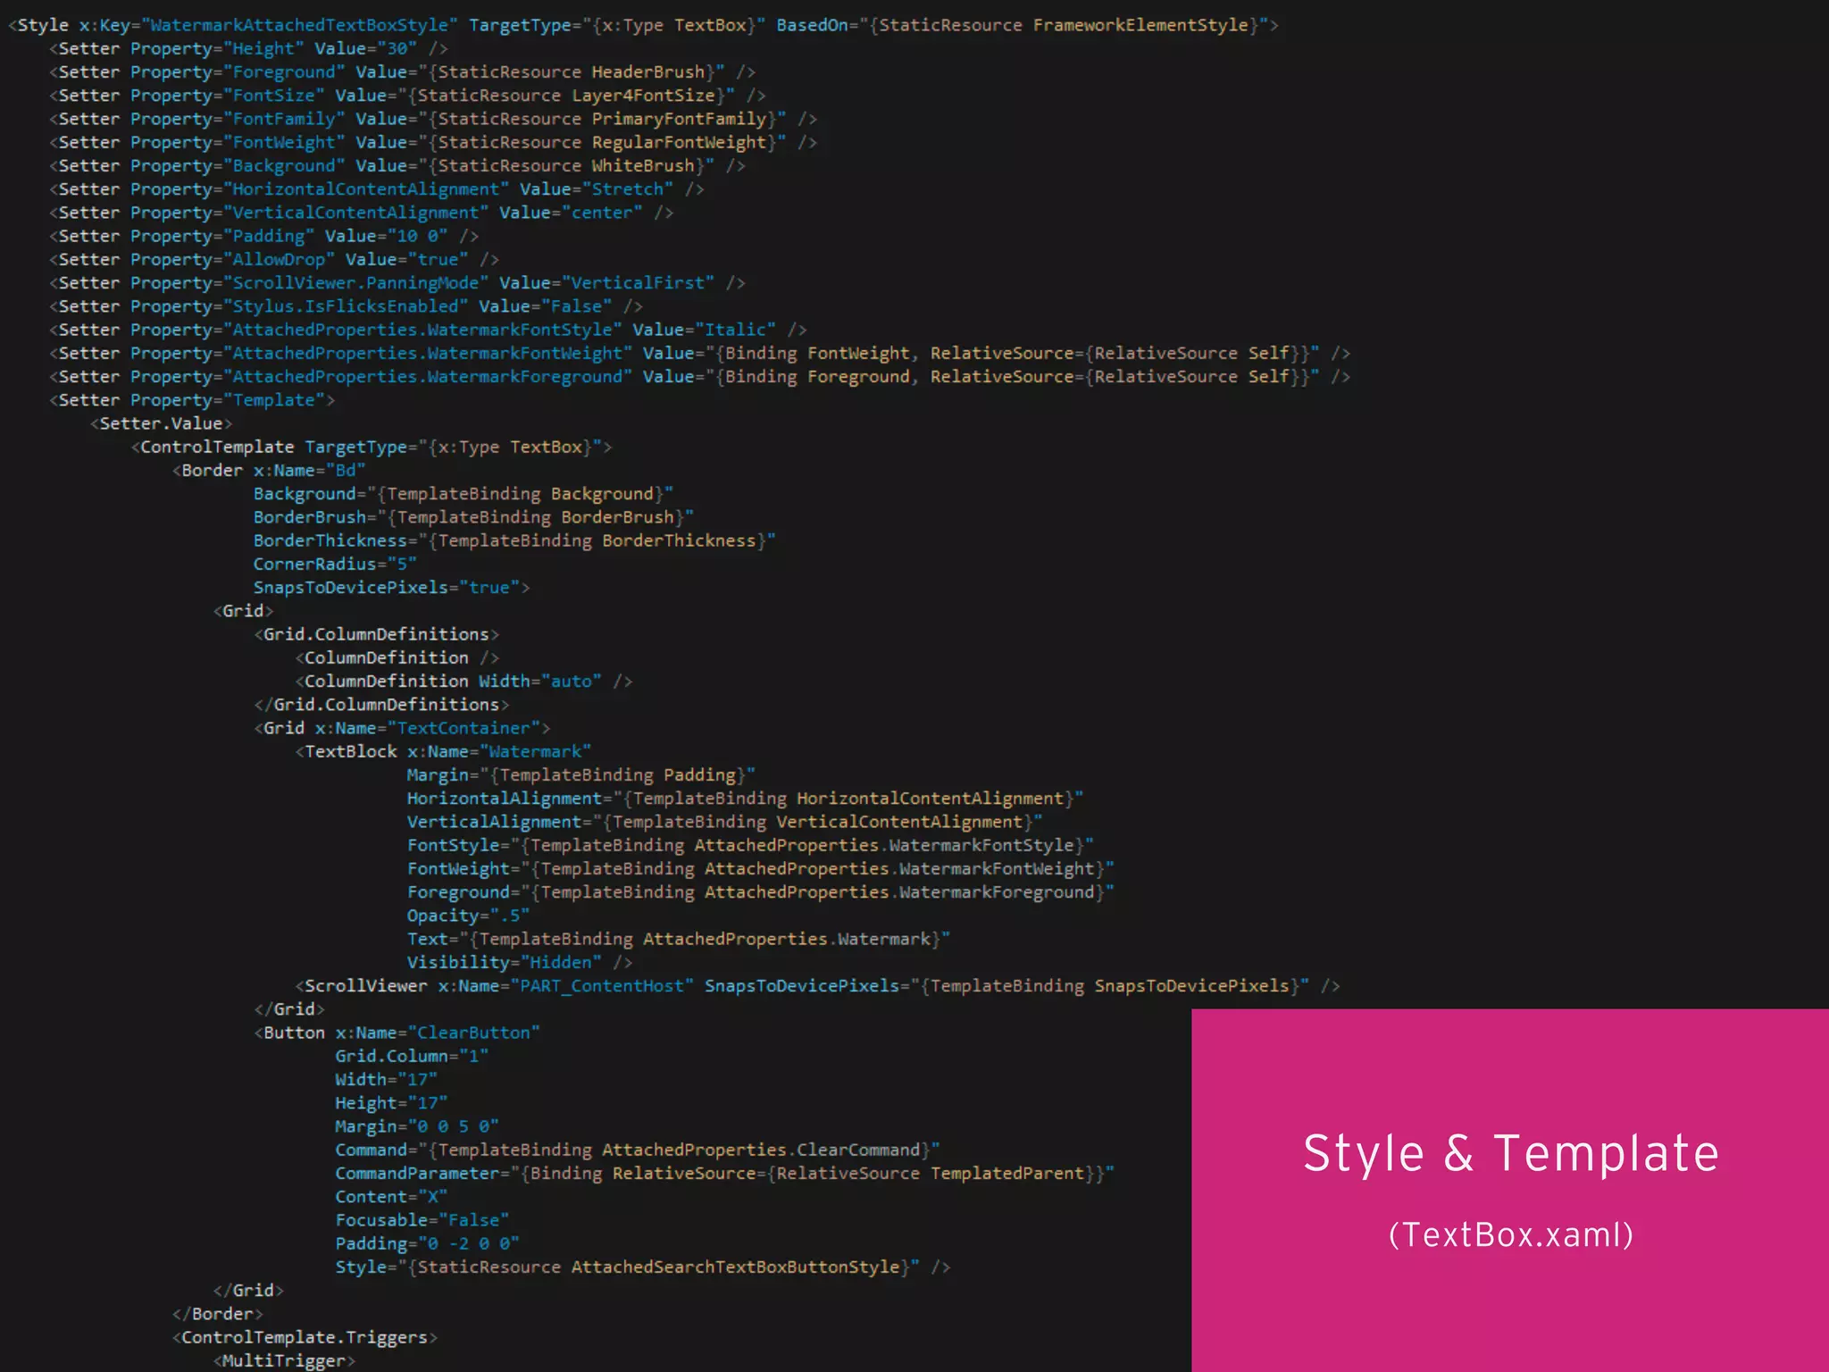Image resolution: width=1829 pixels, height=1372 pixels.
Task: Click the CornerRadius="5" line
Action: point(335,564)
